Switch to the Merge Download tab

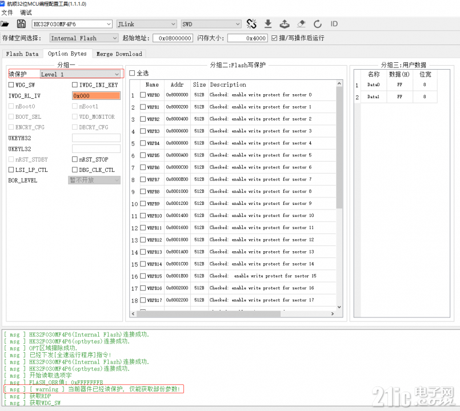(x=119, y=54)
